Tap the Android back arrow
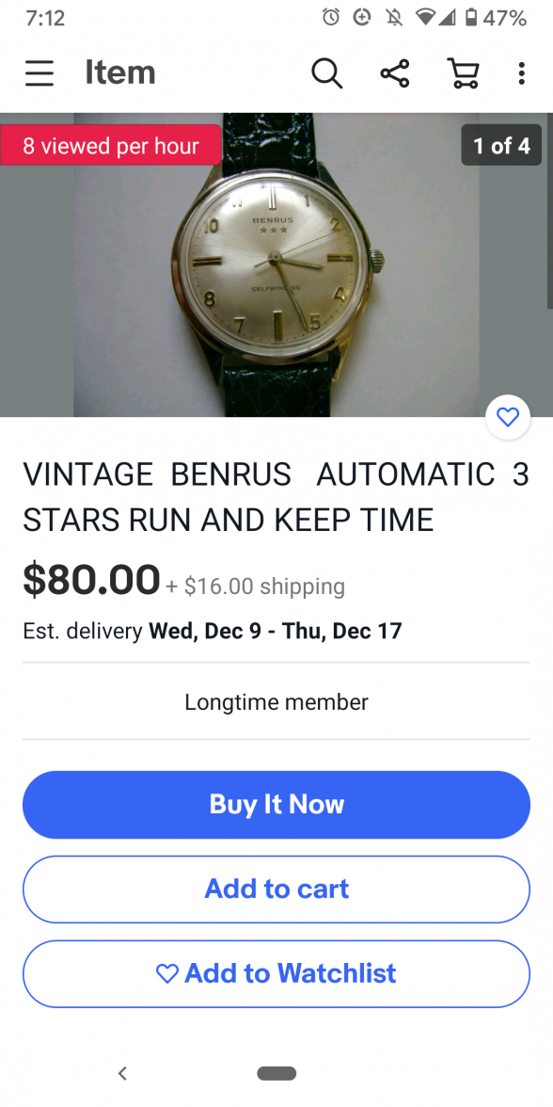Screen dimensions: 553x1107 122,1073
